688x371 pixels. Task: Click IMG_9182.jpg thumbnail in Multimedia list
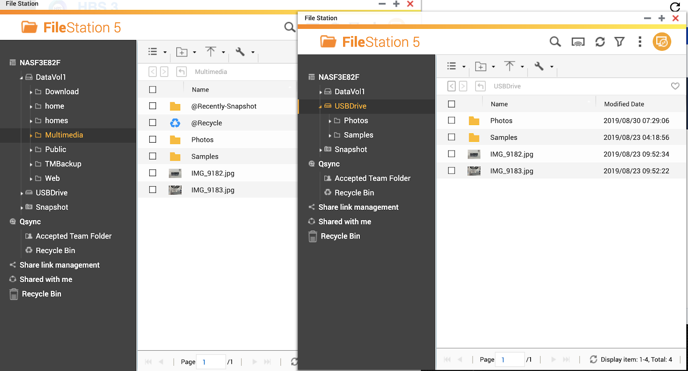175,173
